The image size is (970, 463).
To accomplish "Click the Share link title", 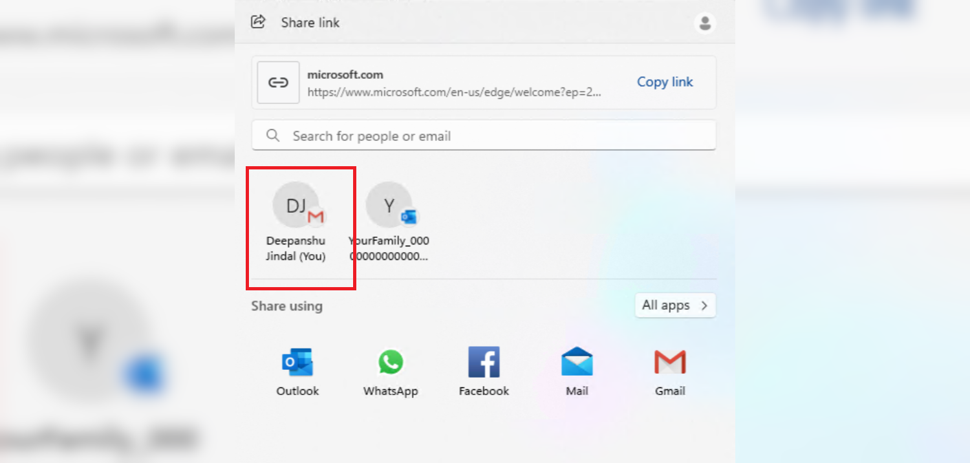I will [x=310, y=22].
